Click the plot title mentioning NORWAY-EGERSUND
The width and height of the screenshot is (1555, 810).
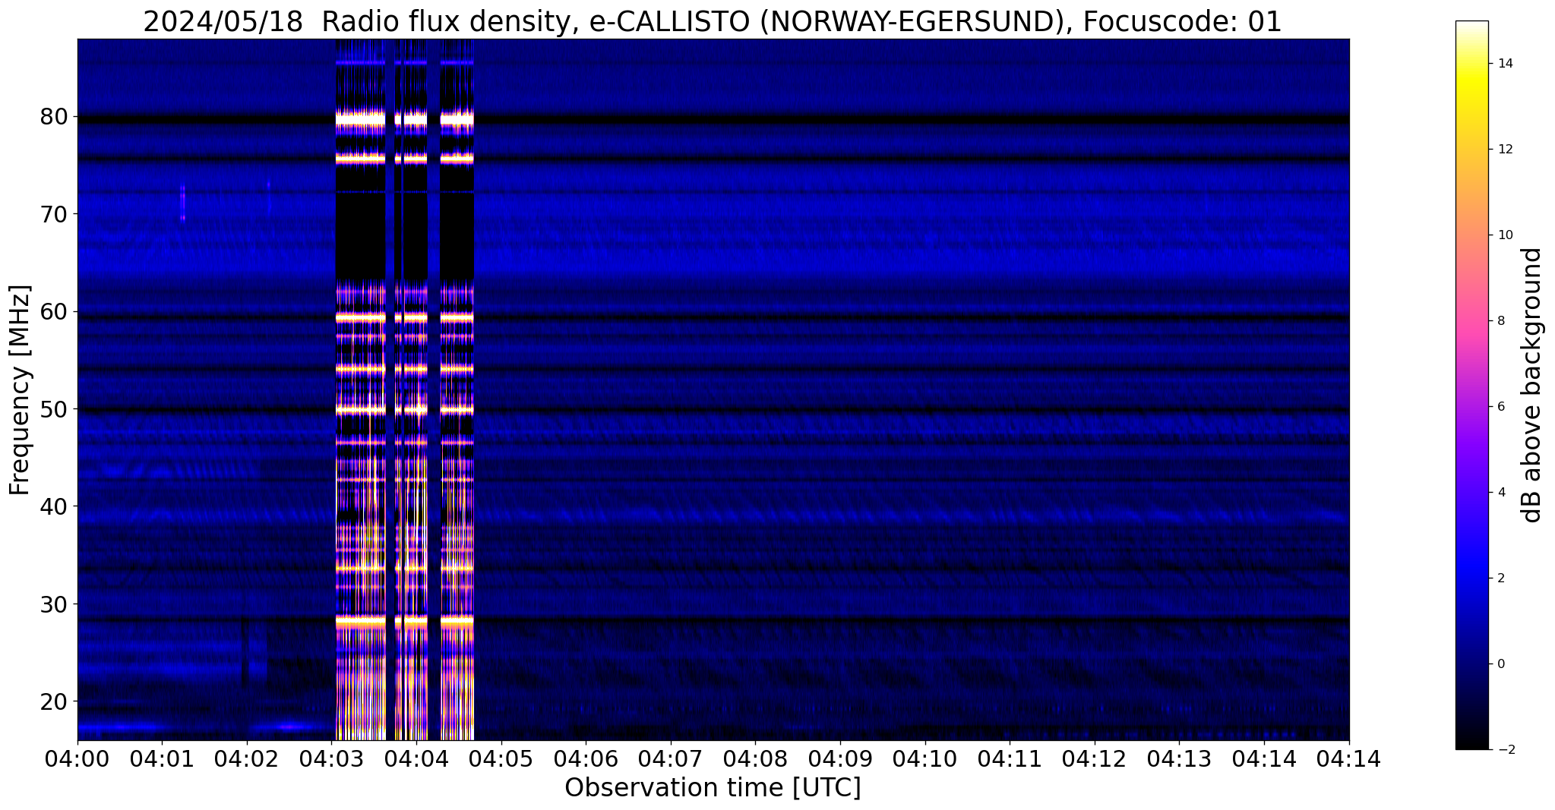pos(713,21)
